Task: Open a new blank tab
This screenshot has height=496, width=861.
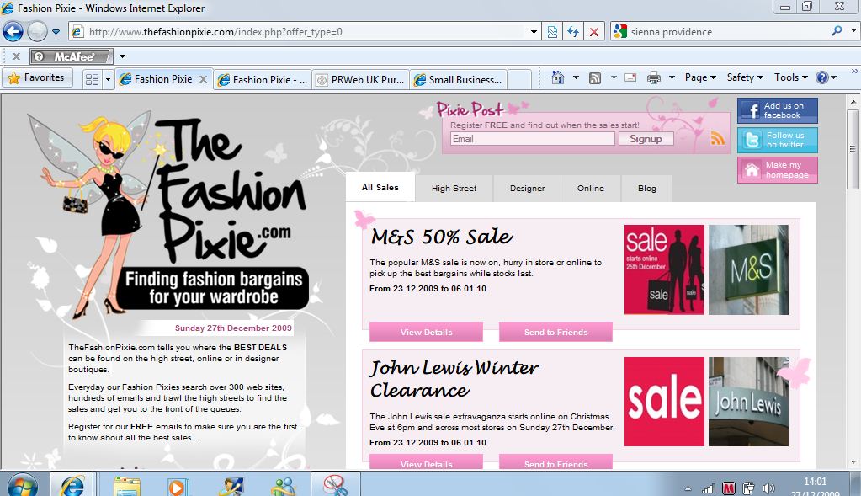Action: 519,80
